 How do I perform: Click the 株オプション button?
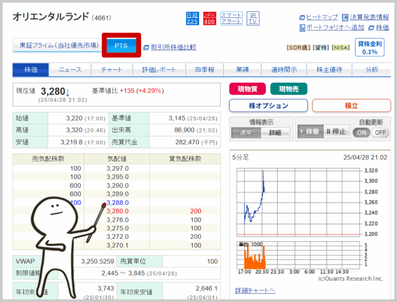click(268, 106)
